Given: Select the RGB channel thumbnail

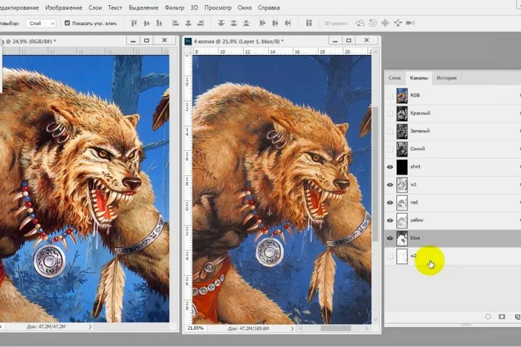Looking at the screenshot, I should point(402,95).
